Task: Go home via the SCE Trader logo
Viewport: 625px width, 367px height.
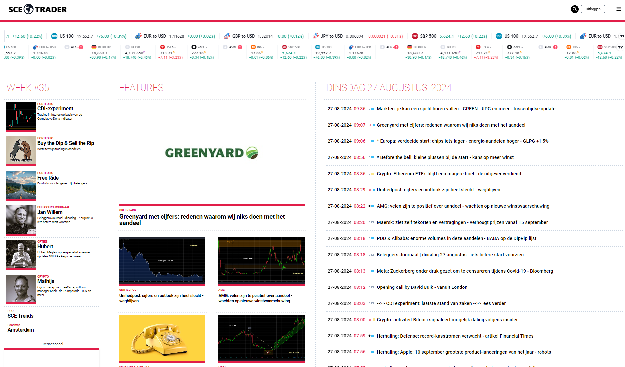Action: [37, 9]
